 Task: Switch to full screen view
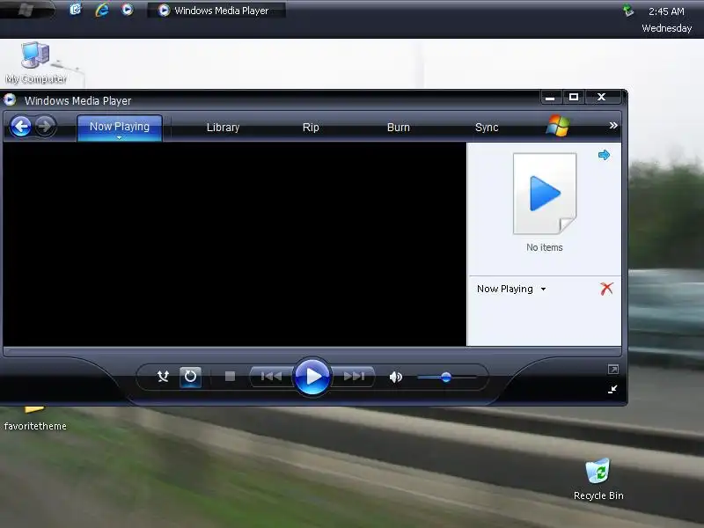coord(612,369)
